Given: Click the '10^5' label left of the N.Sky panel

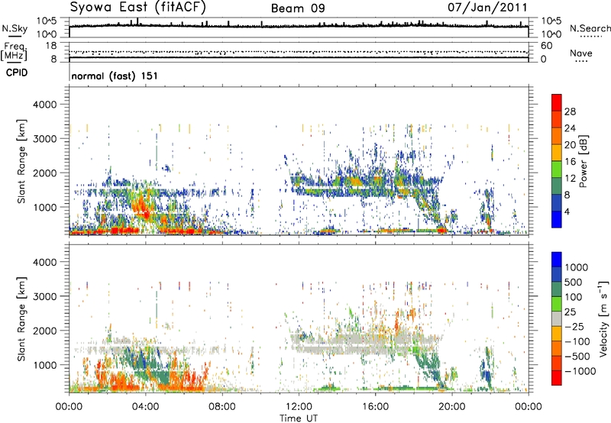Looking at the screenshot, I should coord(47,21).
